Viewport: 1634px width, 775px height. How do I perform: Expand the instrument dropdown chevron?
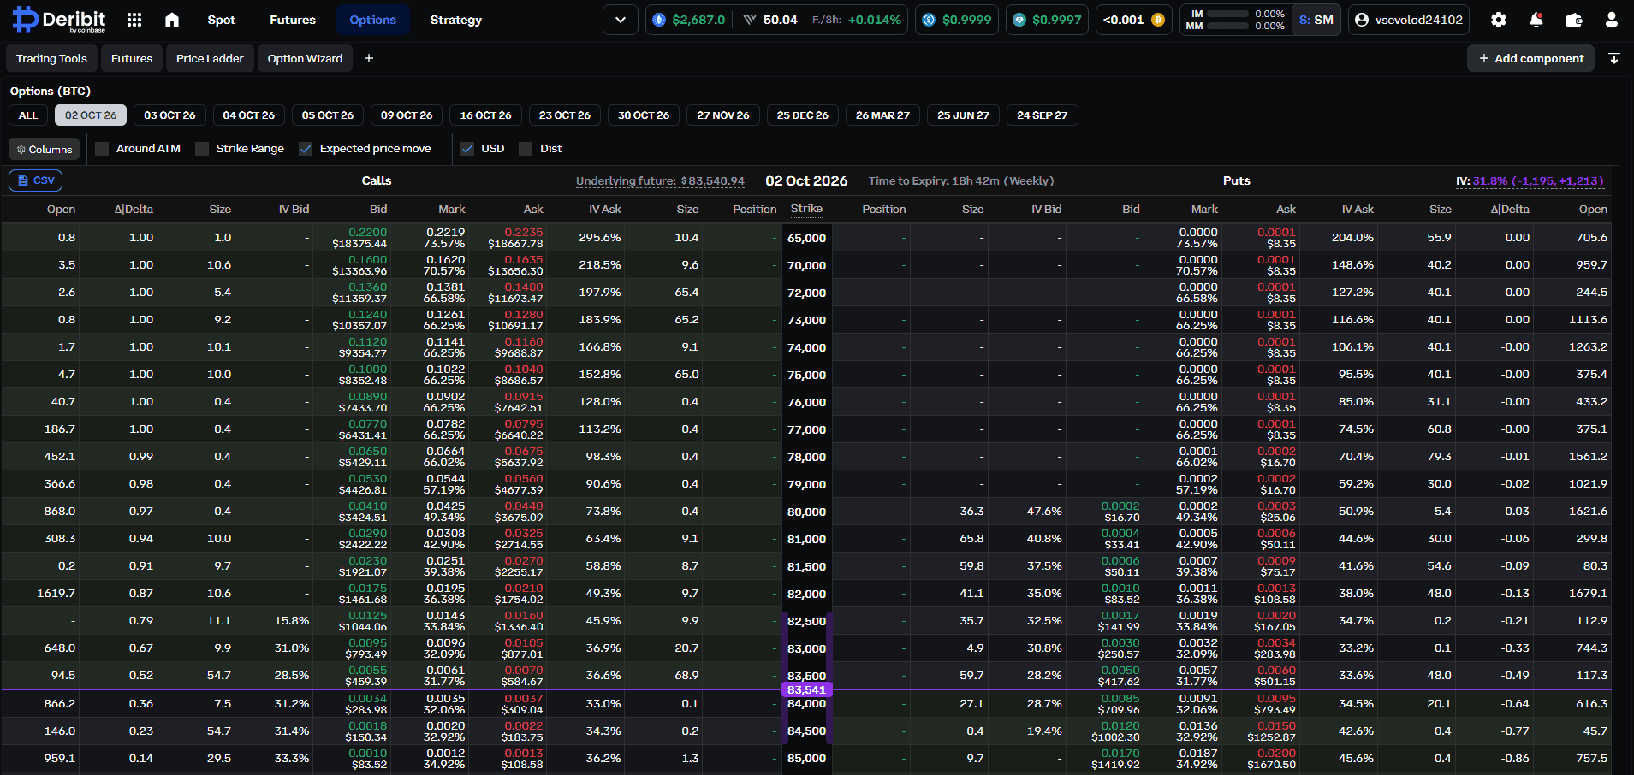[x=621, y=20]
